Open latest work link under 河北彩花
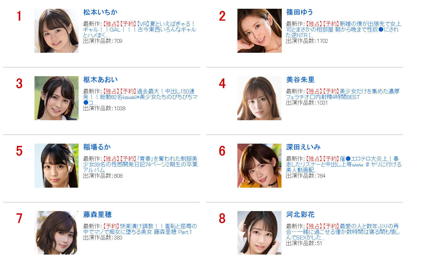Screen dimensions: 429x263 point(343,232)
